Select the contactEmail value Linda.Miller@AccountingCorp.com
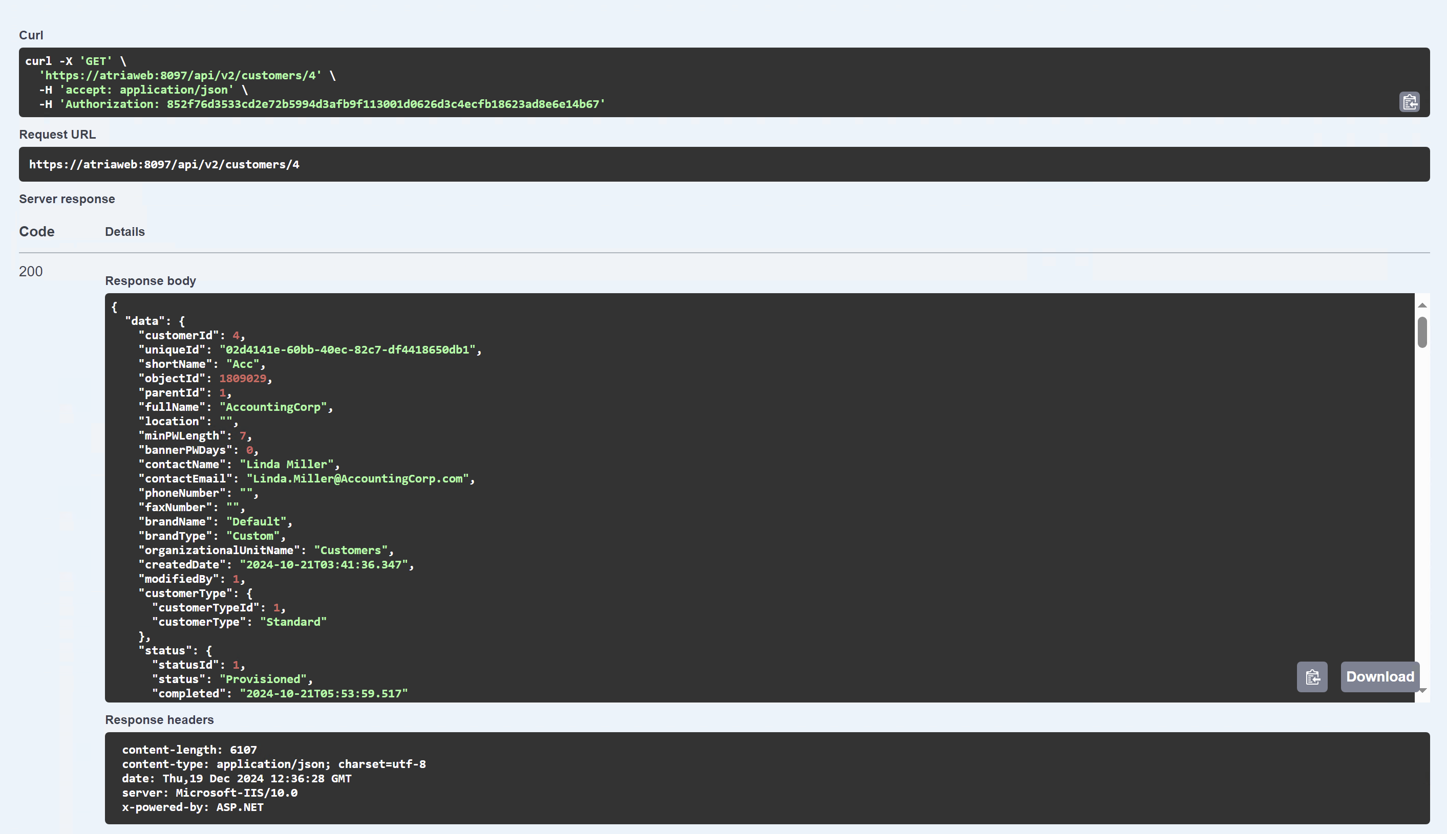 (x=360, y=478)
